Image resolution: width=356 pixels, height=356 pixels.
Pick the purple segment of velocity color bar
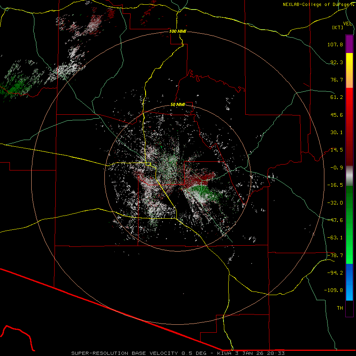click(x=349, y=44)
